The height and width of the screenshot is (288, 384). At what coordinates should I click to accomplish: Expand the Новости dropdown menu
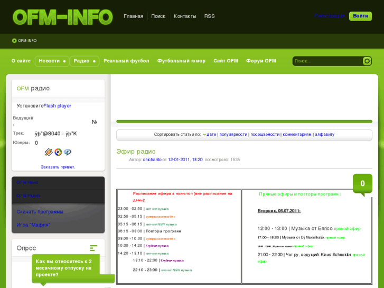tap(52, 61)
